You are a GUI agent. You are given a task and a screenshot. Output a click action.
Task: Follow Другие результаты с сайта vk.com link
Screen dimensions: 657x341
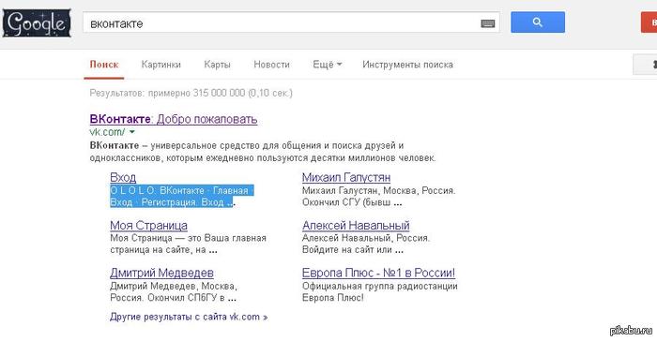tap(189, 317)
